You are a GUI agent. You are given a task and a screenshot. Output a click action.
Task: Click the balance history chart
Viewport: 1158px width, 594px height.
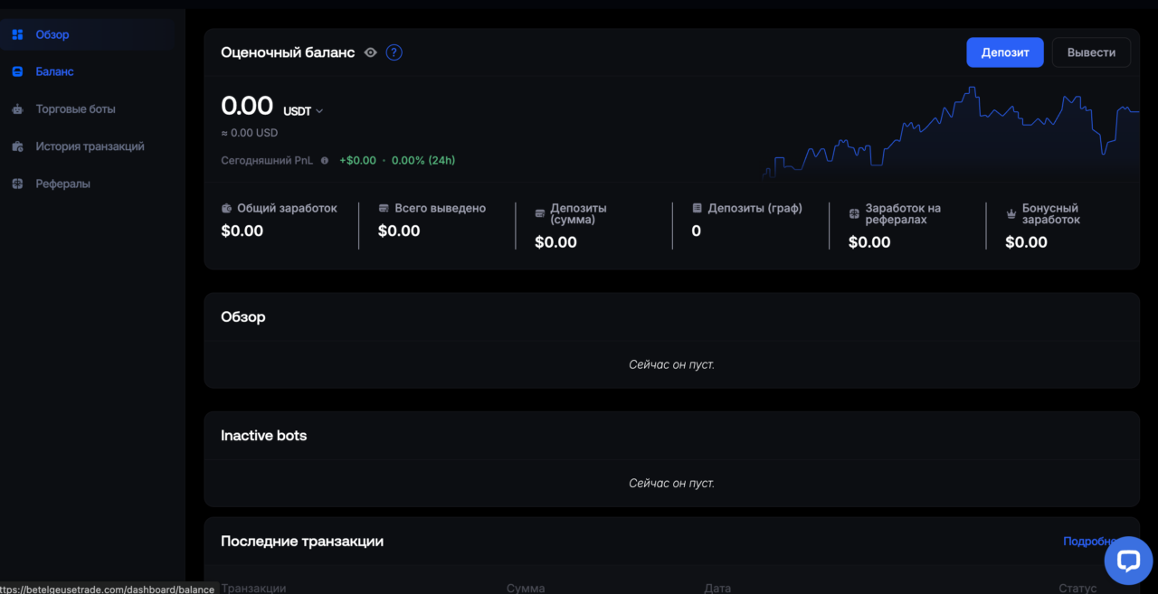950,136
